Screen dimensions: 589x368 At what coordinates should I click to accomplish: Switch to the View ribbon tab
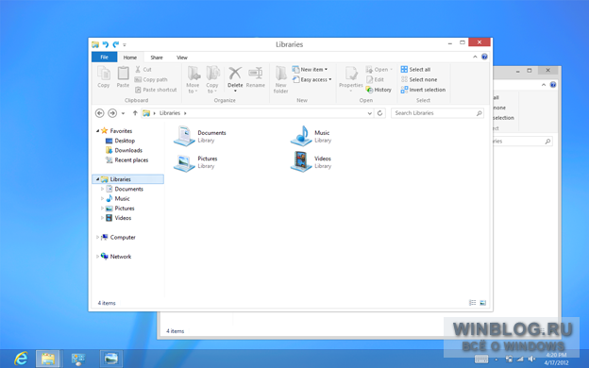coord(182,58)
